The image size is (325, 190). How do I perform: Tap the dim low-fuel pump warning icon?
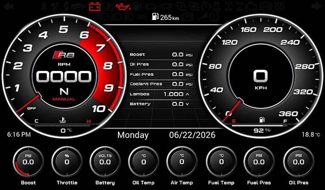click(137, 6)
